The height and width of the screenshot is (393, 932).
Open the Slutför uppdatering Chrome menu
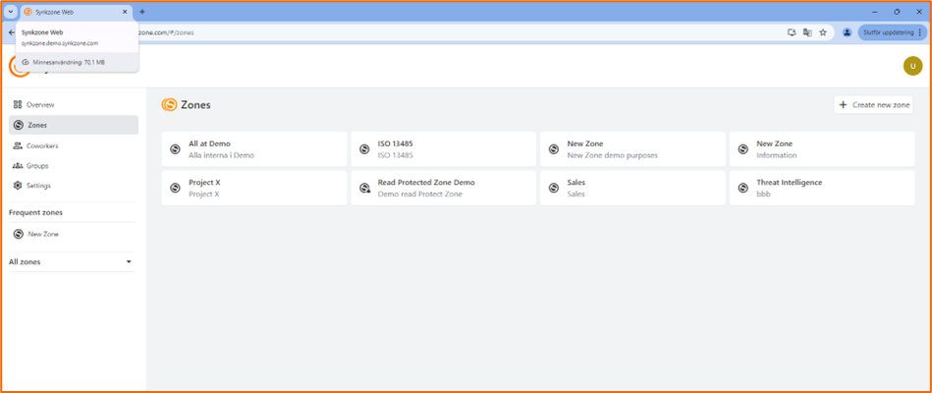[892, 32]
